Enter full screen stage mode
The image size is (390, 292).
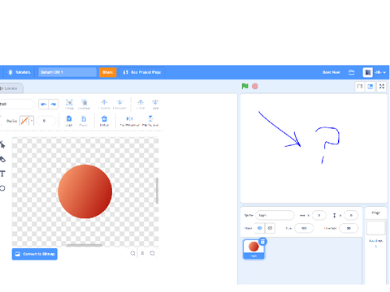click(x=382, y=87)
